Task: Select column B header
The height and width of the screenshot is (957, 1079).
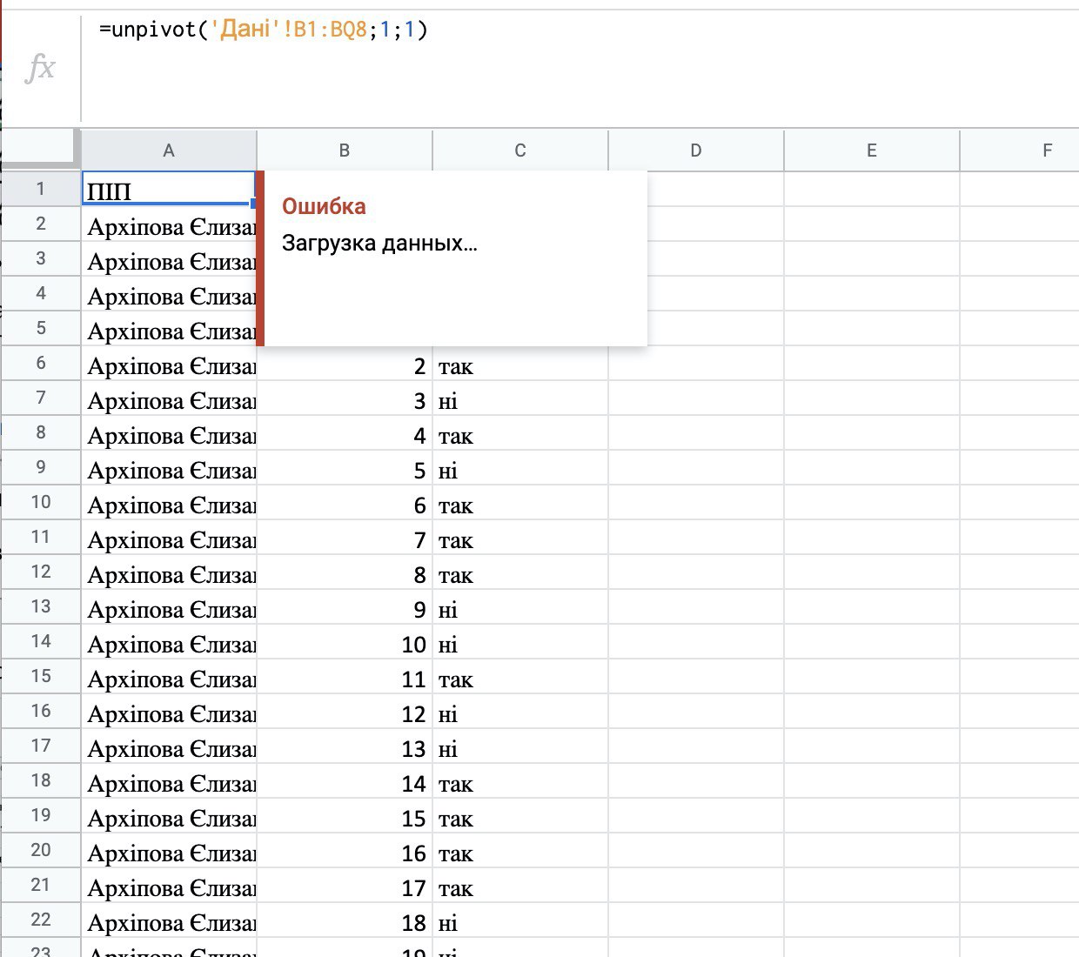Action: (345, 151)
